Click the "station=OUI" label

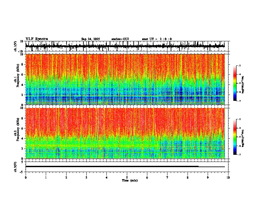pyautogui.click(x=120, y=39)
